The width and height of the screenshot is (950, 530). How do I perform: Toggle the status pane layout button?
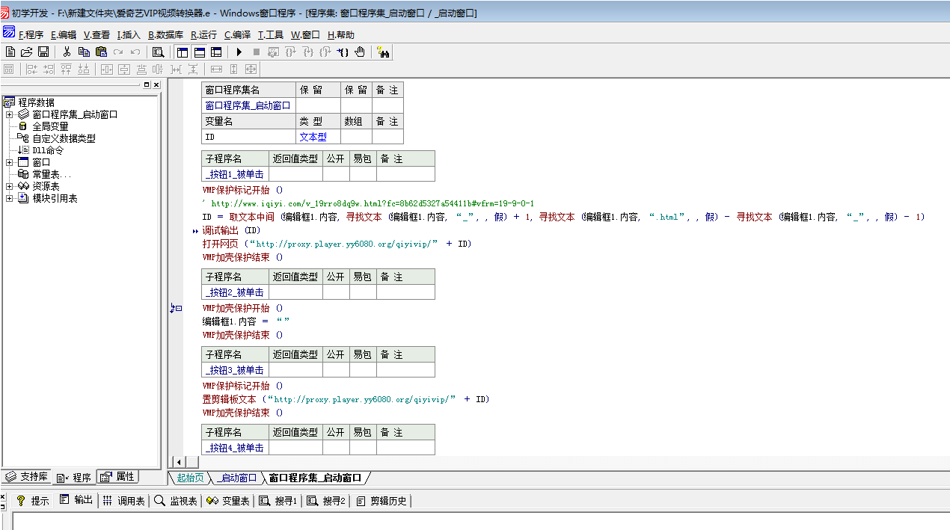pos(199,52)
